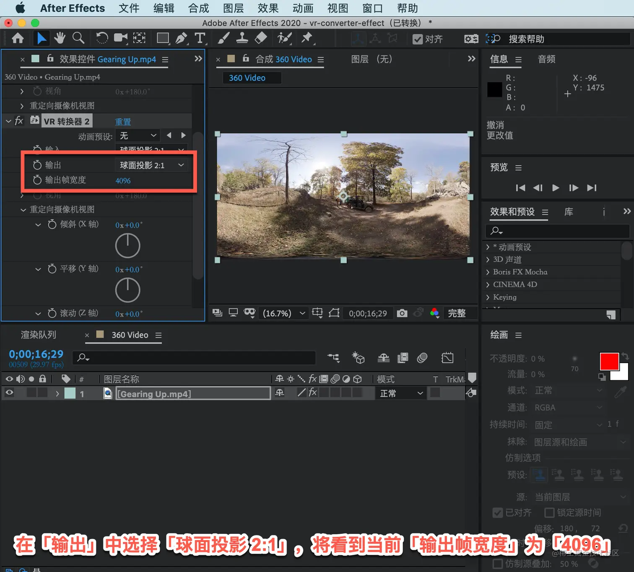Open the 效果 menu
Viewport: 634px width, 572px height.
[268, 8]
